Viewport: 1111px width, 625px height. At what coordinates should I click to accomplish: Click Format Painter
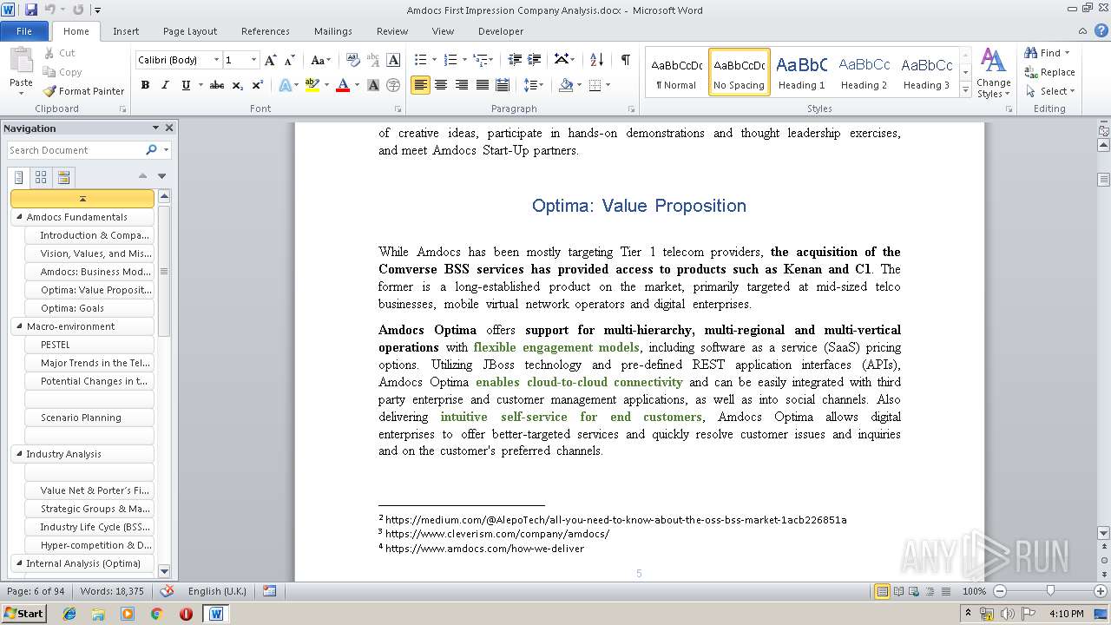[x=83, y=91]
